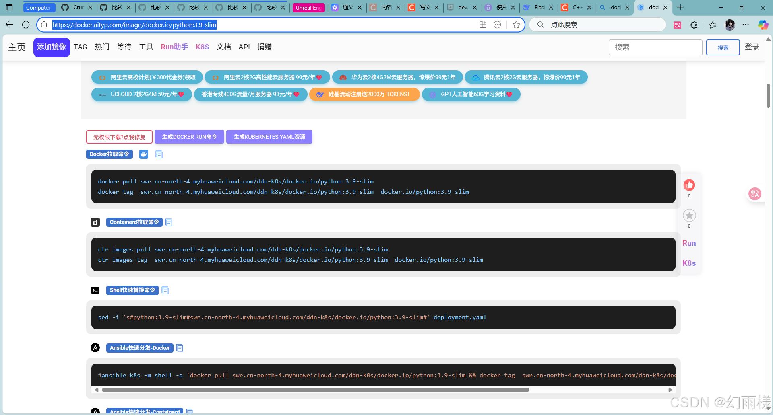Click Shell快速替换命令 label
The height and width of the screenshot is (415, 773).
click(x=132, y=290)
